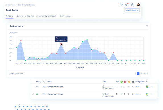Click 'Sample test run type' in row 794
The image size is (163, 110).
(55, 87)
